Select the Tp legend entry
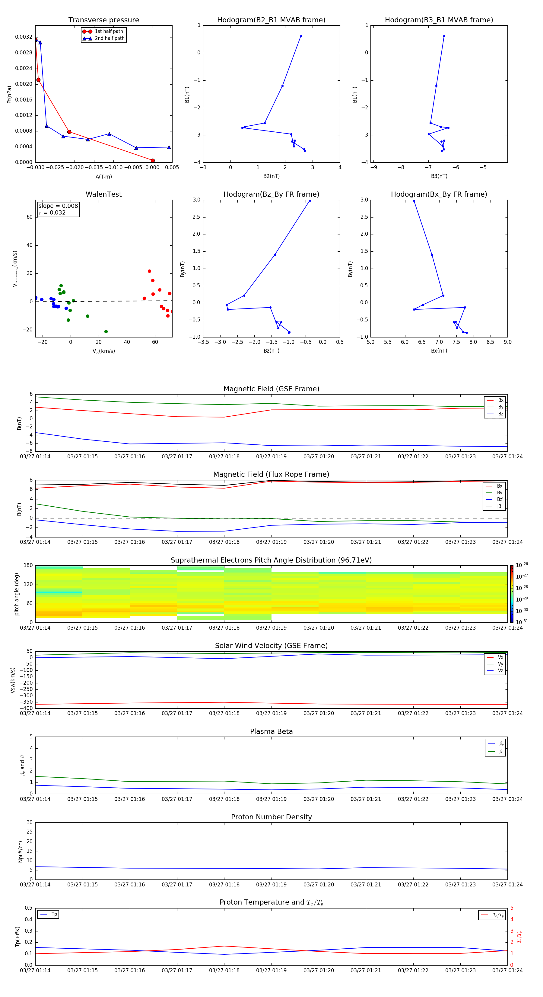 [48, 915]
